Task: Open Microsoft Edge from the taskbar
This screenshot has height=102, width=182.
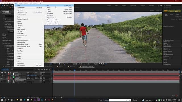Action: (24, 100)
